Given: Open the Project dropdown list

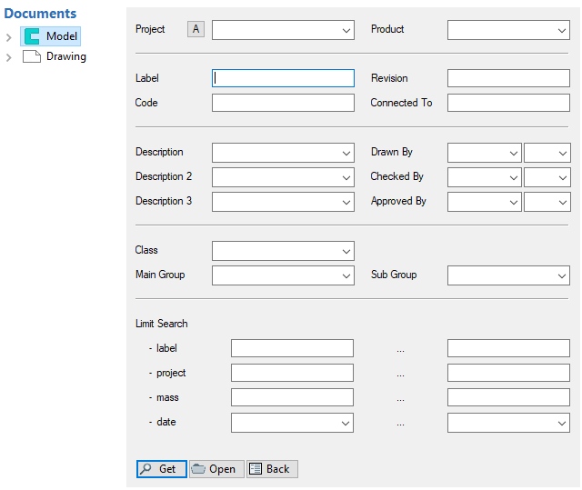Looking at the screenshot, I should click(346, 31).
